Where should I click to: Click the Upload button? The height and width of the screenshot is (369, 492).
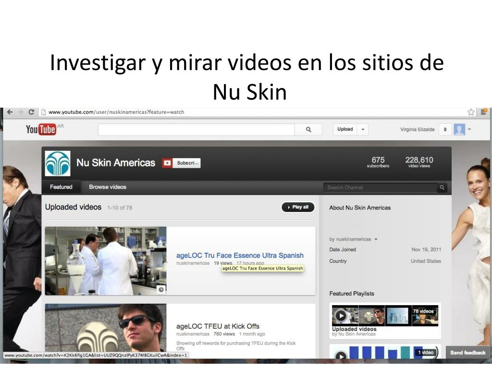(345, 129)
